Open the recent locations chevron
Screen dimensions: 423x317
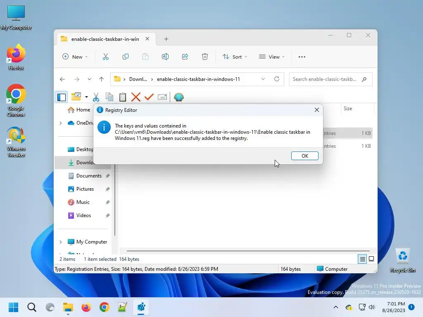[89, 79]
